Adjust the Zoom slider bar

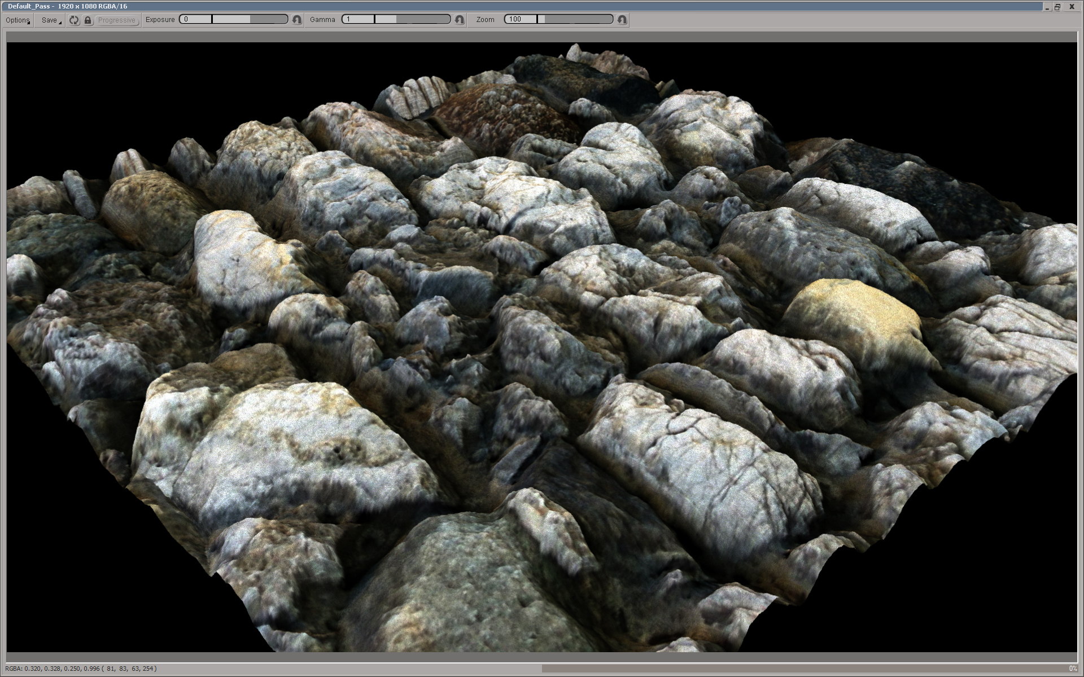tap(575, 19)
